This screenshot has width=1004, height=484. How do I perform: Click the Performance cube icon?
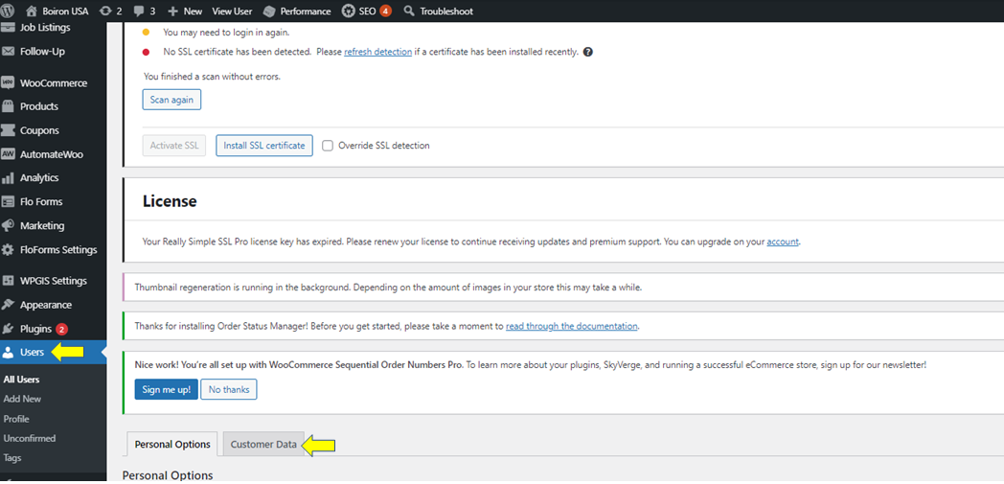pyautogui.click(x=269, y=11)
